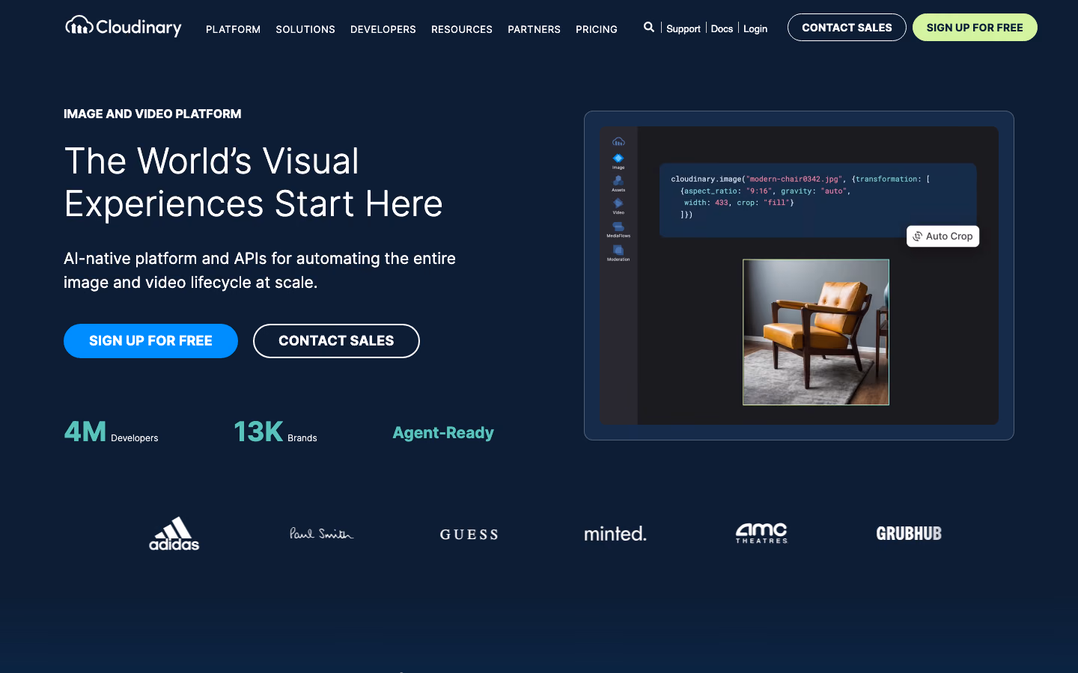Click the leather chair image
The width and height of the screenshot is (1078, 673).
click(x=816, y=332)
